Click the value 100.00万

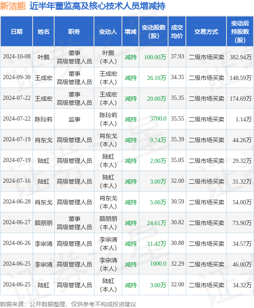(x=155, y=57)
